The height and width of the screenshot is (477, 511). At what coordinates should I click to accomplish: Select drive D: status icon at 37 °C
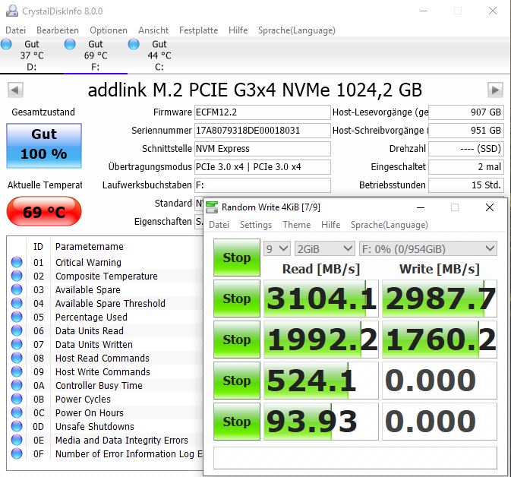(6, 44)
